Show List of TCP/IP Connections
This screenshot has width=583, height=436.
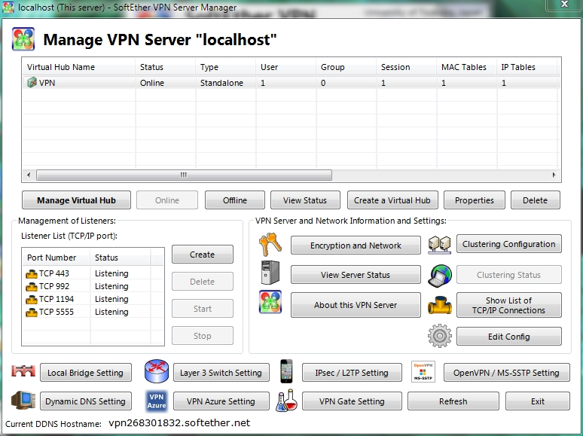tap(508, 305)
